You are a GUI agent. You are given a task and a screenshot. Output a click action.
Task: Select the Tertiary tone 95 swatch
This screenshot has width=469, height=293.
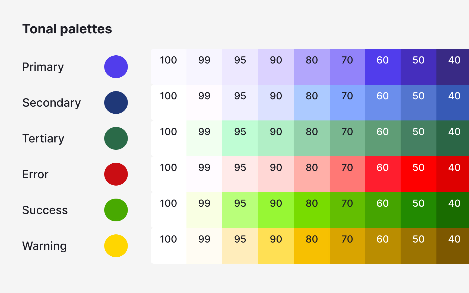point(240,138)
